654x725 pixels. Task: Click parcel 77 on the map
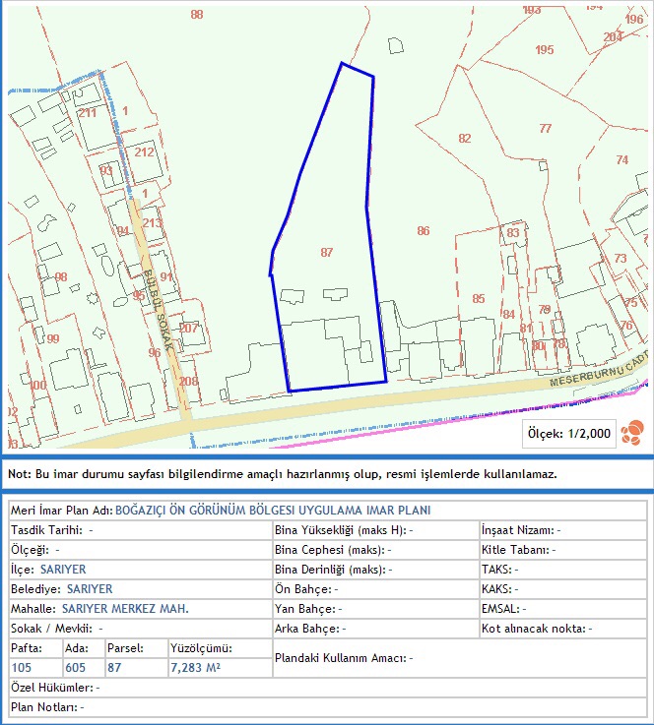coord(545,129)
